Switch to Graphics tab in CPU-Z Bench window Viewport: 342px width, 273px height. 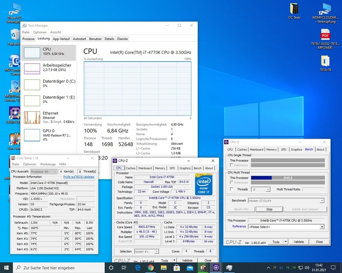pos(296,150)
